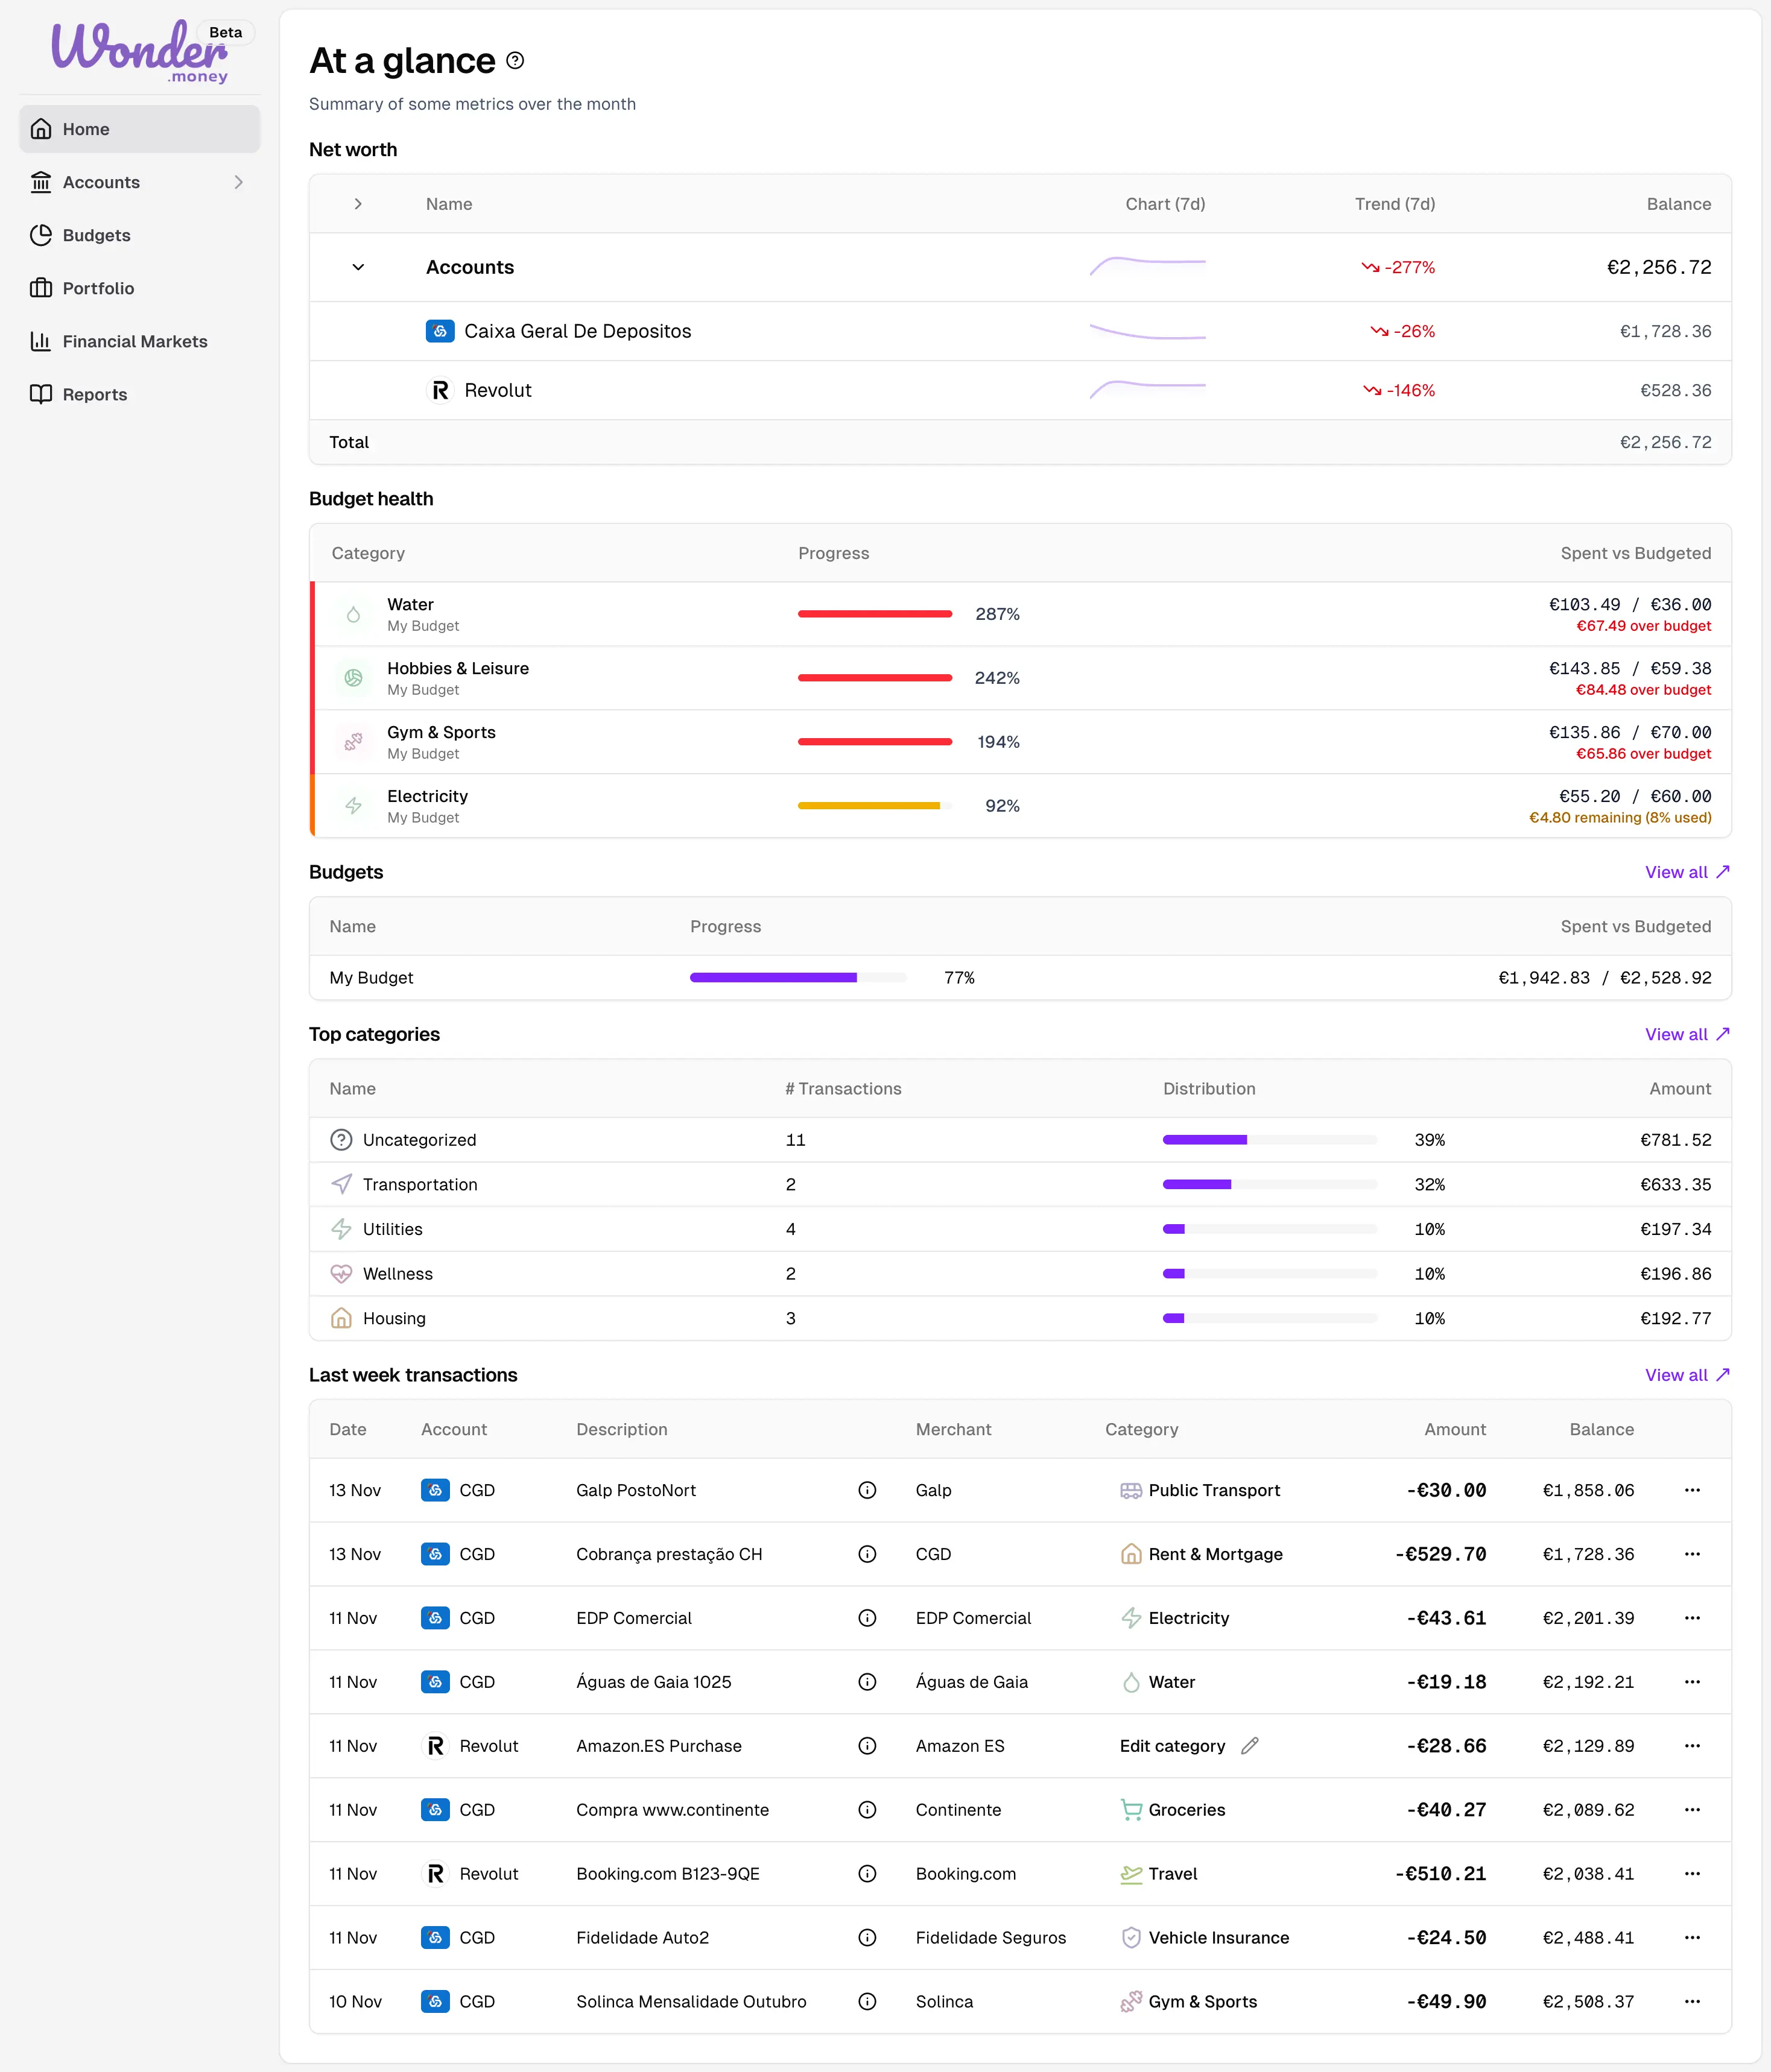Click the Revolut logo in Net worth table
The image size is (1771, 2072).
click(439, 391)
